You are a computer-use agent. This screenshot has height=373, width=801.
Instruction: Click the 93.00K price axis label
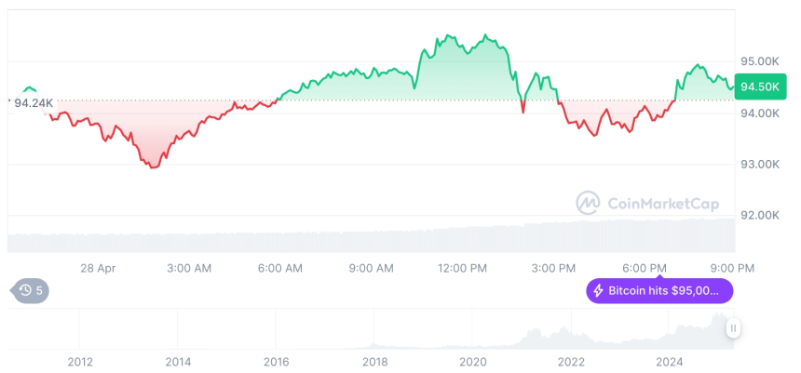click(x=757, y=165)
